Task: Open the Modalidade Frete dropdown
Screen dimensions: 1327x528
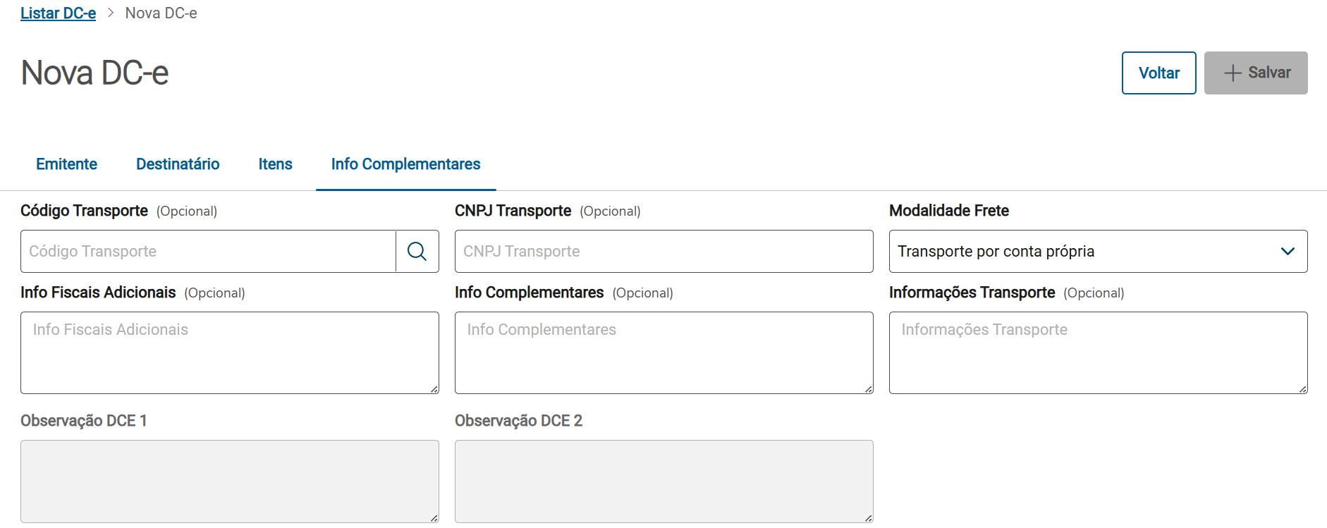Action: [1086, 252]
